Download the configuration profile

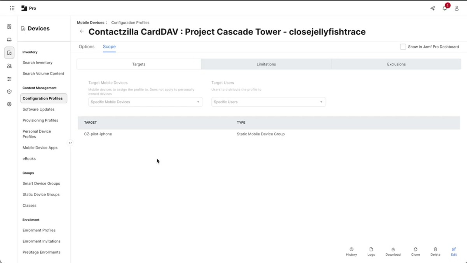(x=393, y=252)
